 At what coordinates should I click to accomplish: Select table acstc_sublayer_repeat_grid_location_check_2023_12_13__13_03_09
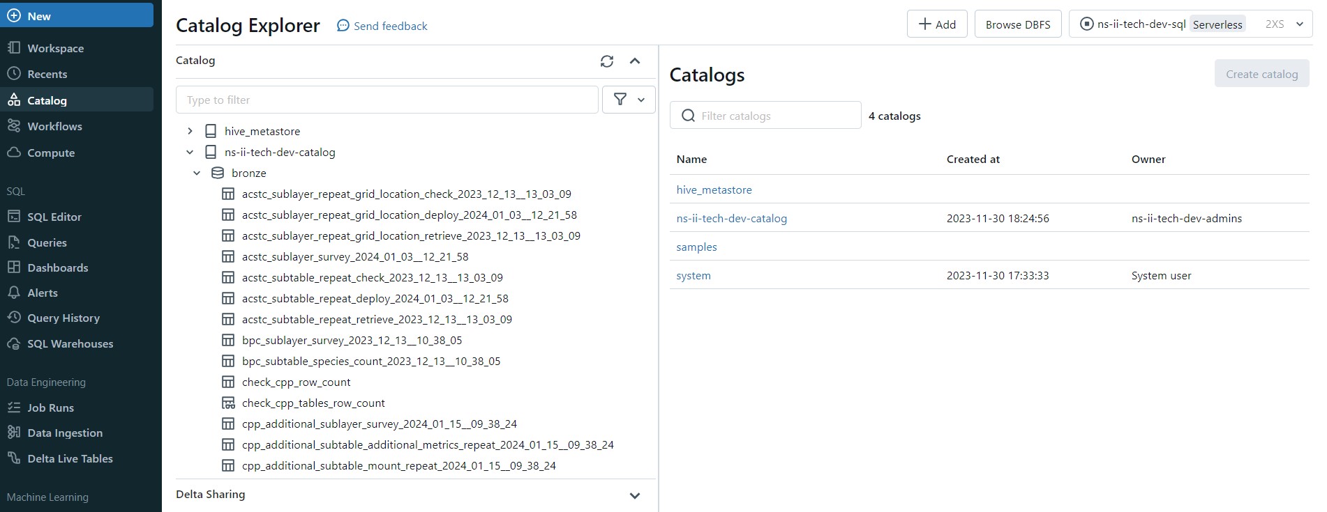[407, 194]
